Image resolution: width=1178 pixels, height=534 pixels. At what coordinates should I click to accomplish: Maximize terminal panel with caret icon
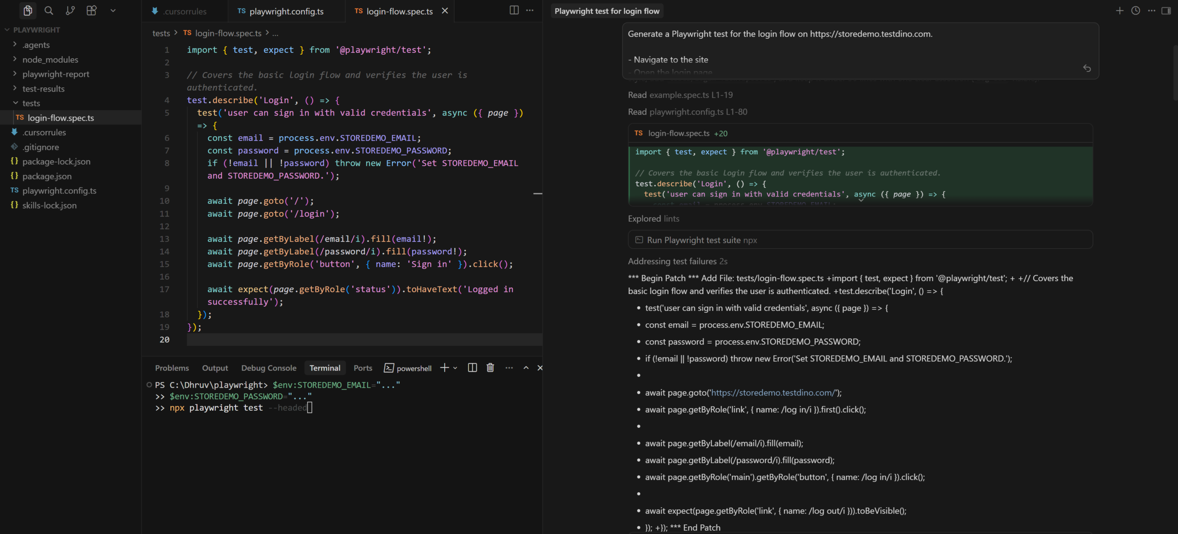tap(526, 367)
